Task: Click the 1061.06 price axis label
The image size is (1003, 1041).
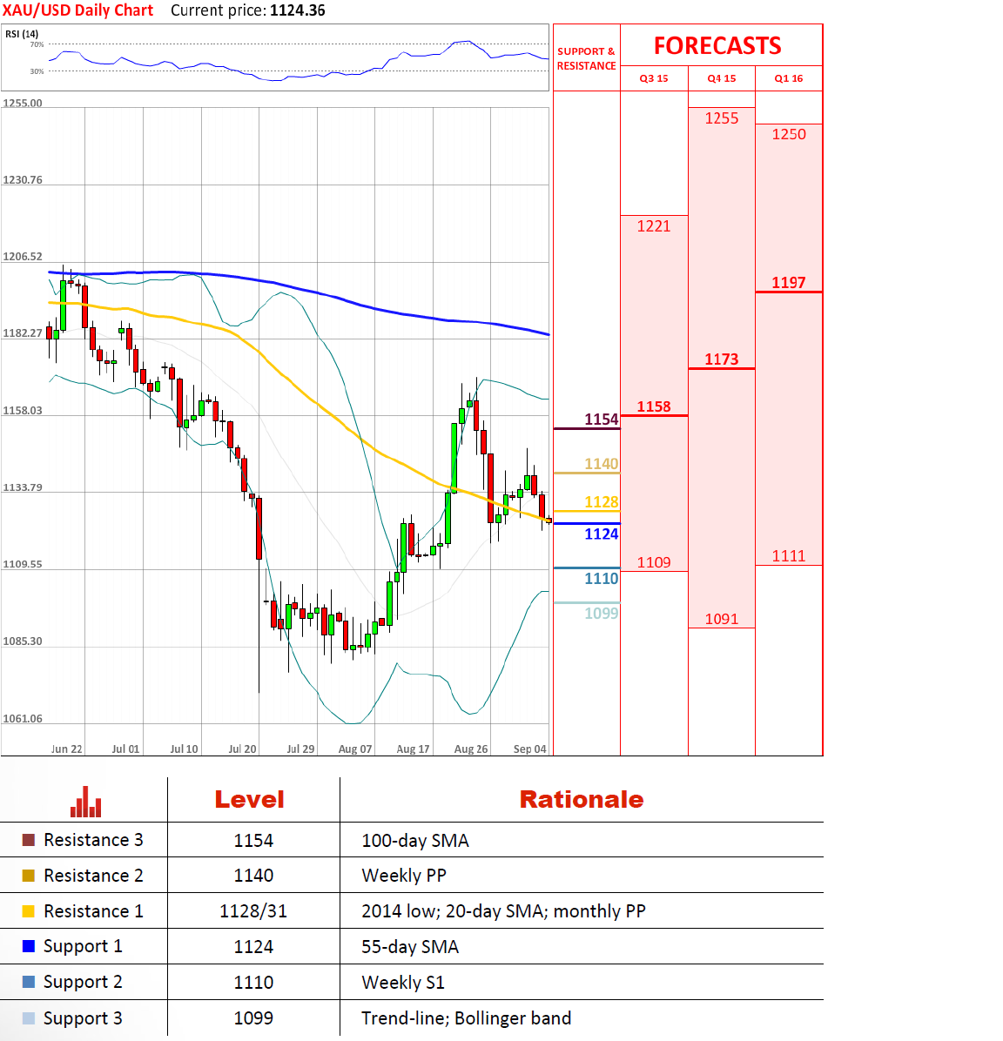Action: point(23,718)
